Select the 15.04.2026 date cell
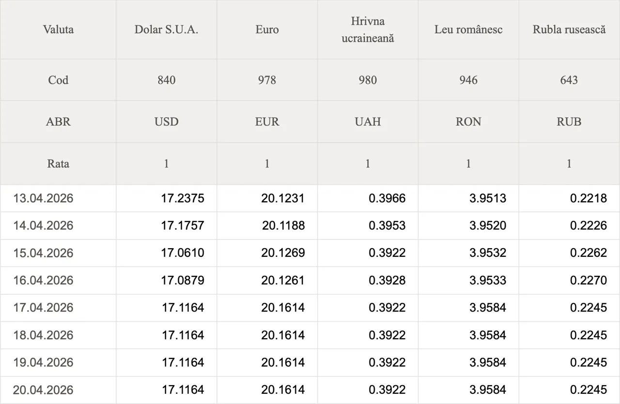Image resolution: width=620 pixels, height=404 pixels. [43, 253]
